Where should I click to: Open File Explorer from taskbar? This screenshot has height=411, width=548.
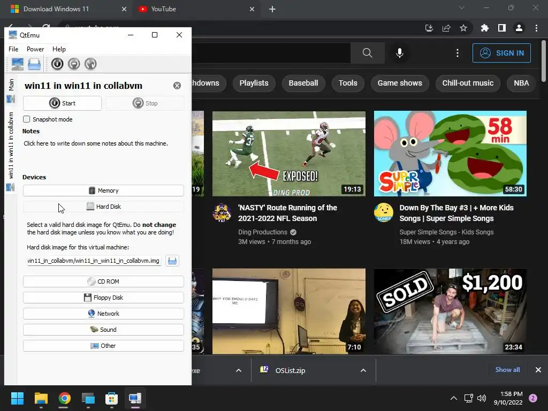41,398
